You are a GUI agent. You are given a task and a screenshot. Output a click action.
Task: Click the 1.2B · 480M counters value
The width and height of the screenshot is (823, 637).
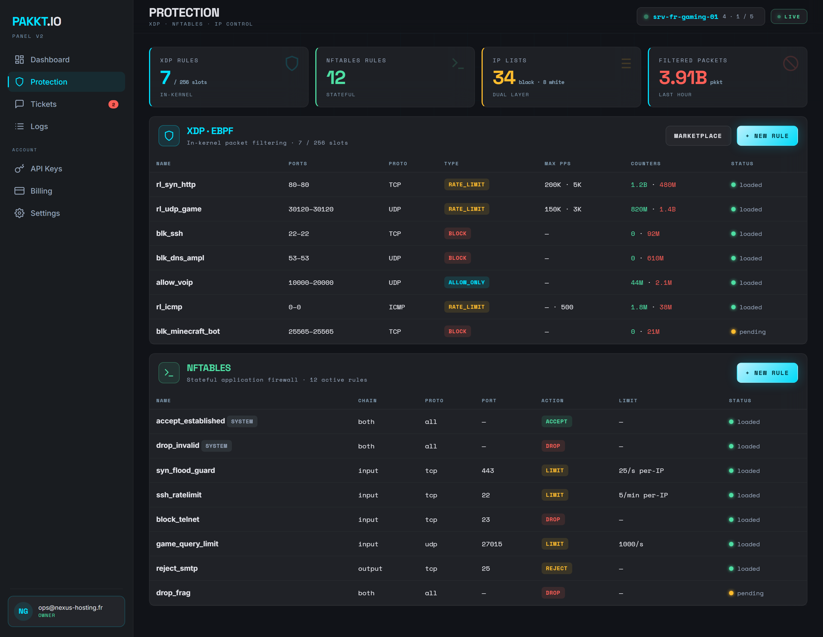[x=653, y=185]
